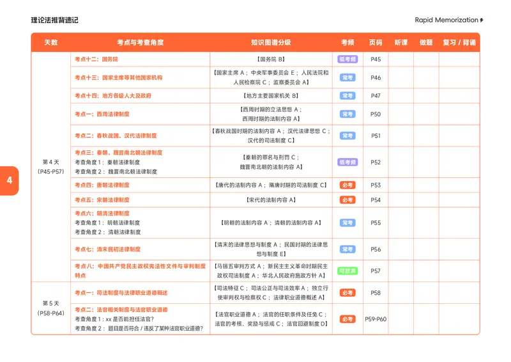
Task: Click the lightning icon beside Rapid Memorization
Action: 482,20
